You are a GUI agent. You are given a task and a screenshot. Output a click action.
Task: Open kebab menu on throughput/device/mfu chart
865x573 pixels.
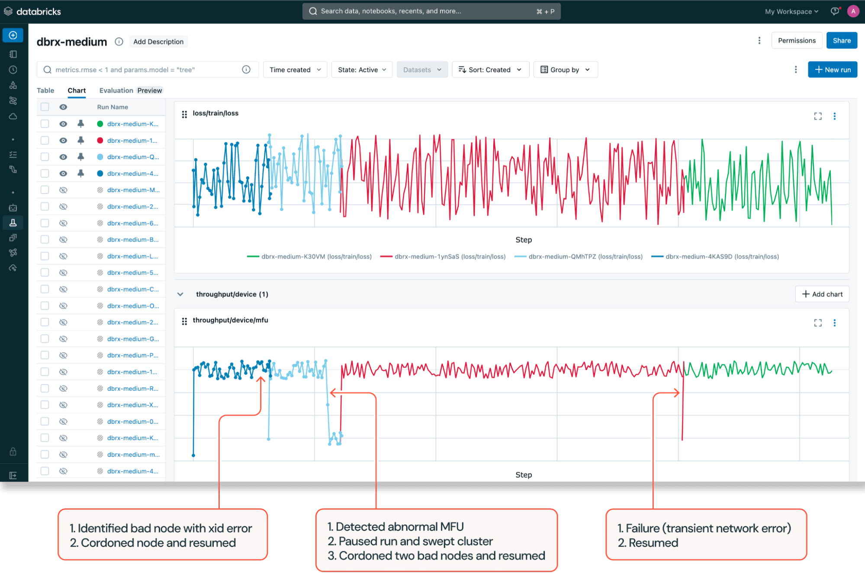[x=834, y=323]
